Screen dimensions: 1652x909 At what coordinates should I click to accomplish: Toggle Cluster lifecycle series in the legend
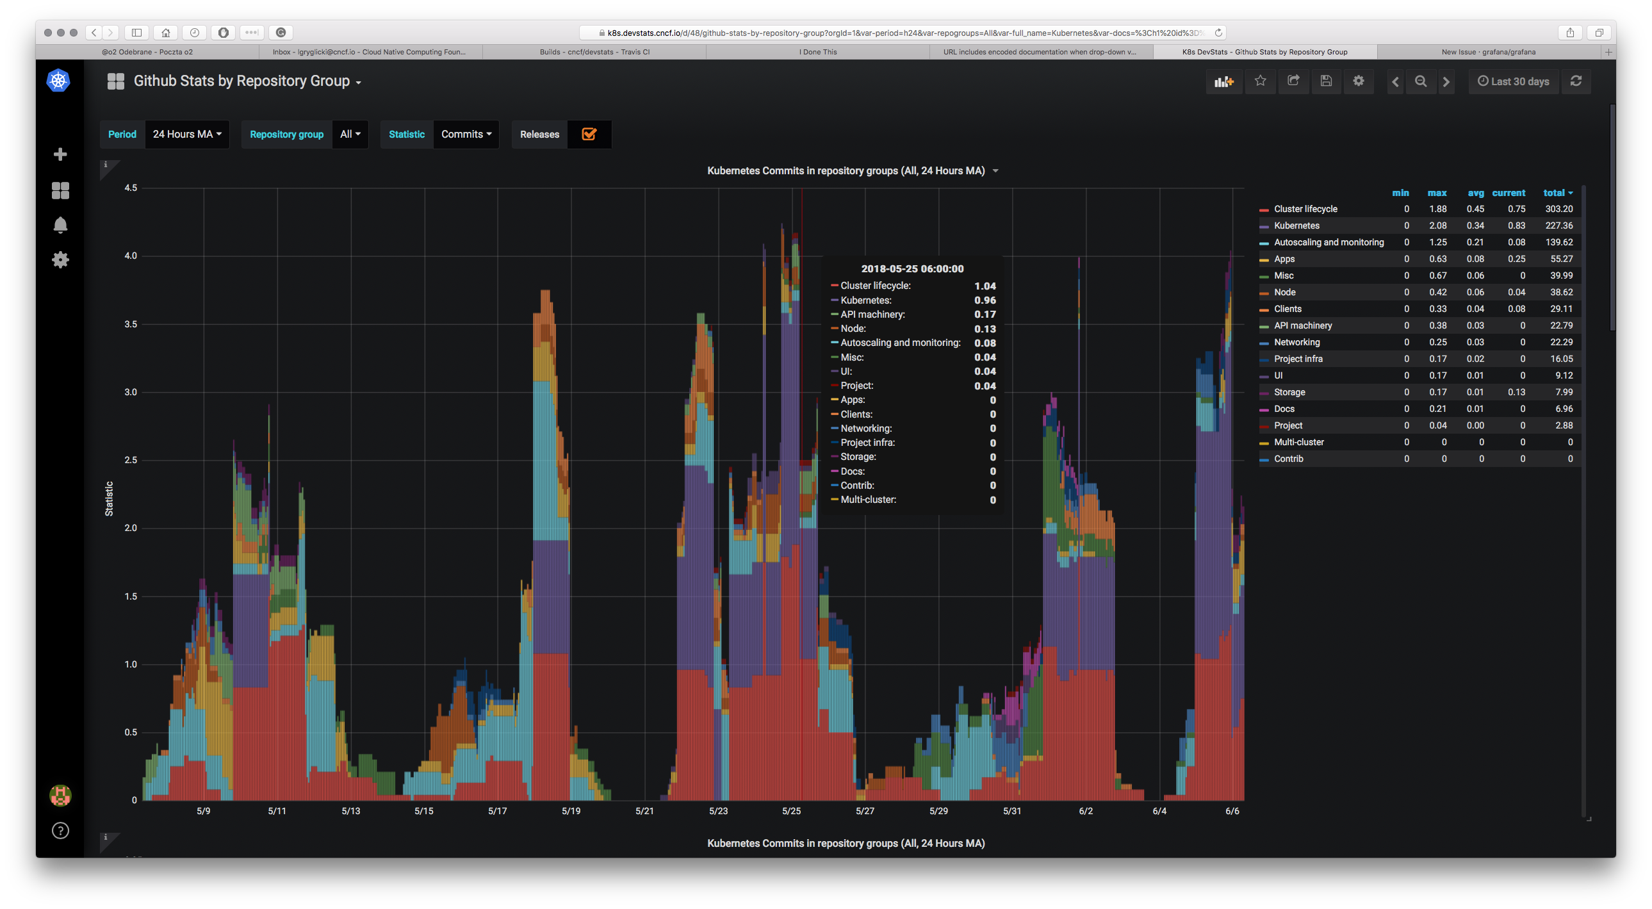click(x=1305, y=209)
